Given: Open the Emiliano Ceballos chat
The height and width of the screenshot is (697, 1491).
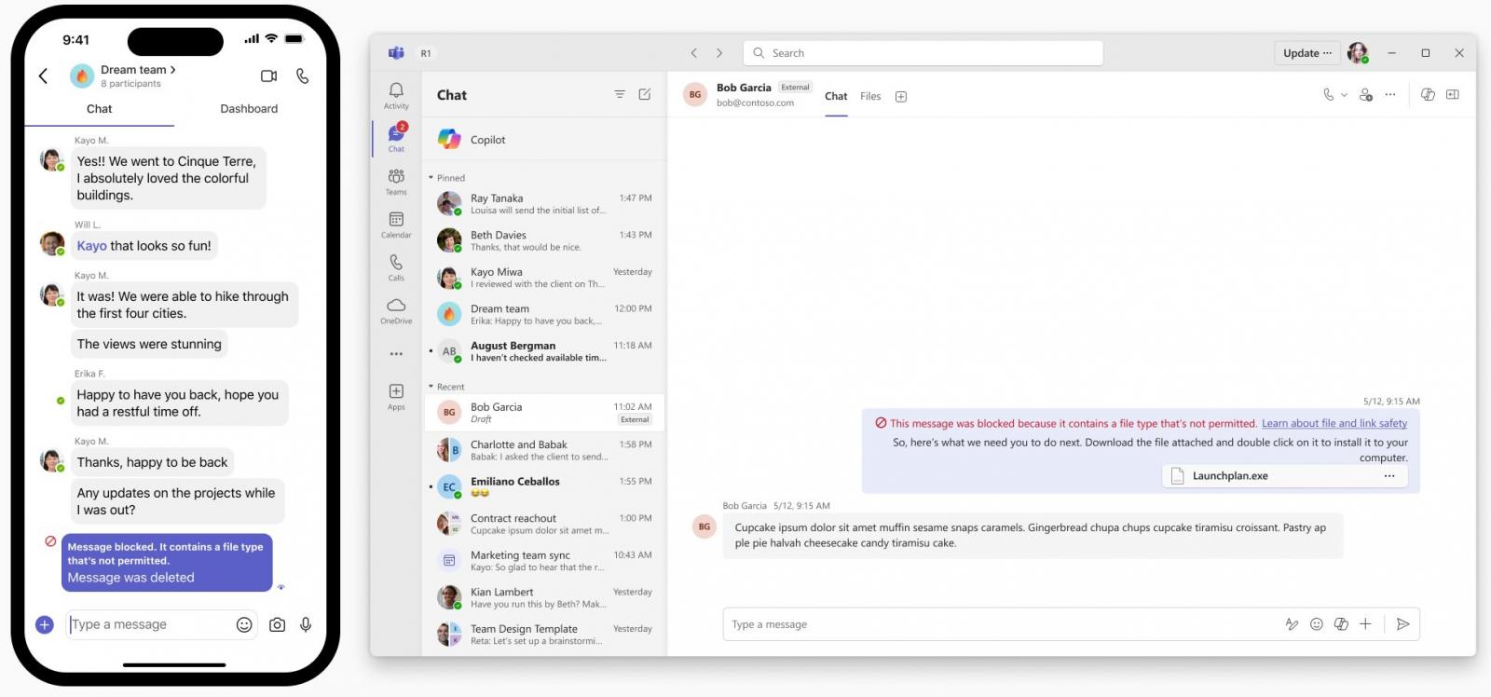Looking at the screenshot, I should click(x=544, y=486).
